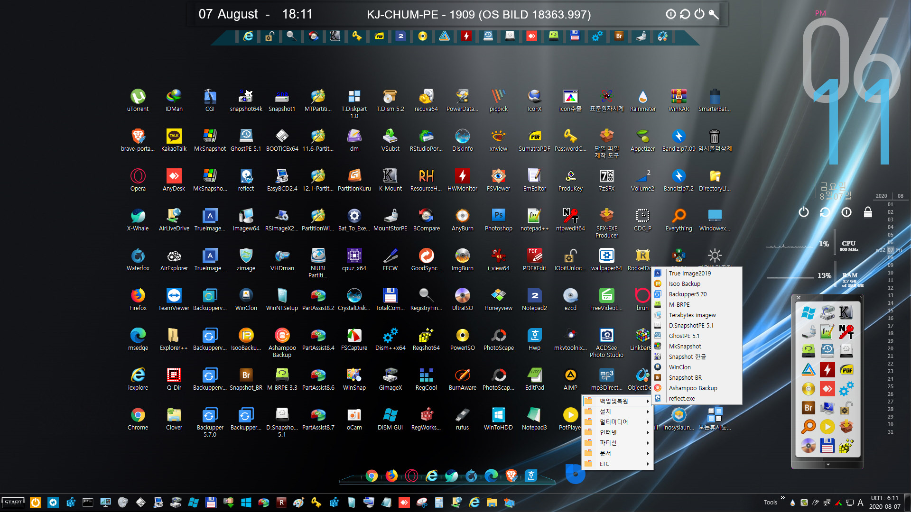
Task: Open the uTorrent desktop icon
Action: point(138,100)
